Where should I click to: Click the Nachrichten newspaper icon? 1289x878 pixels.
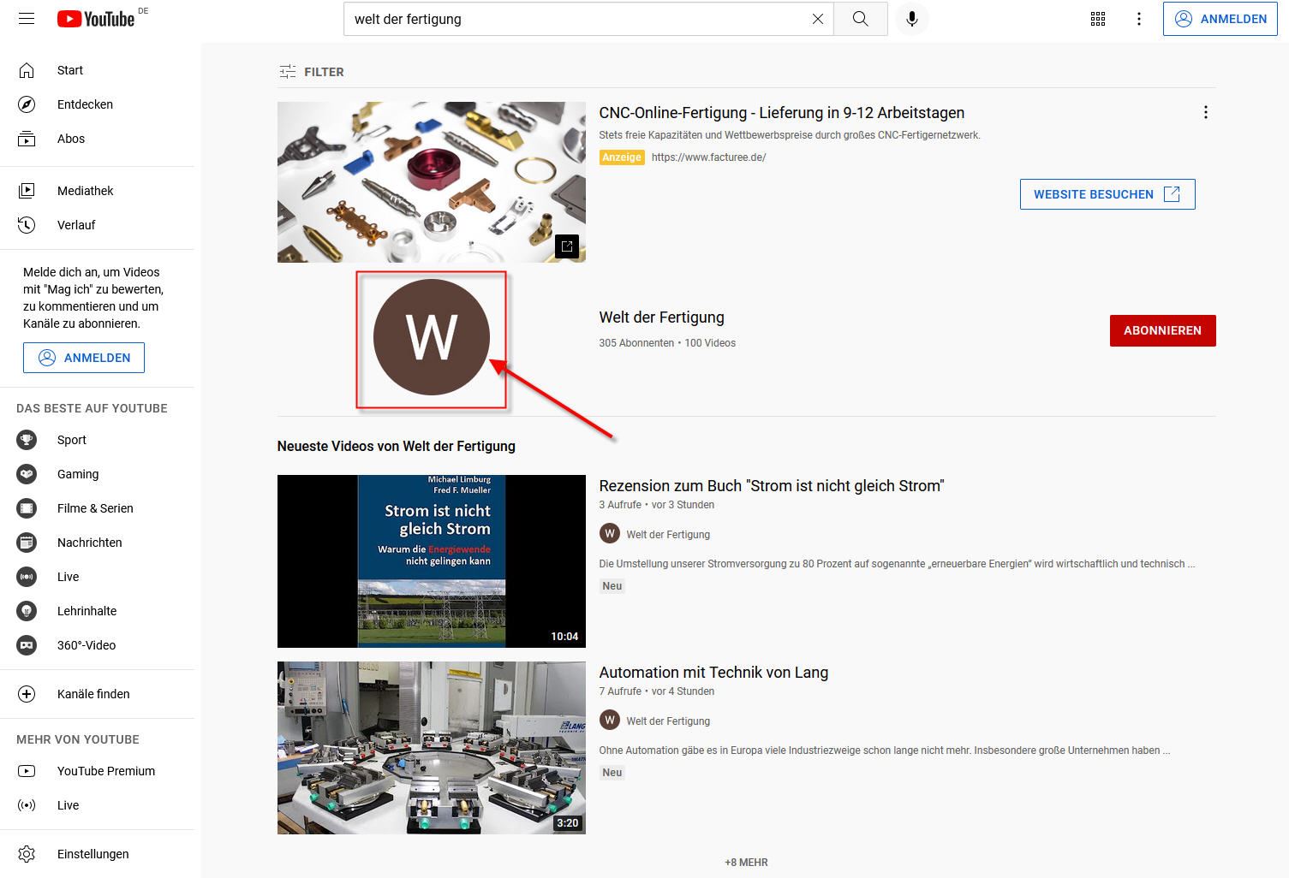pos(27,543)
